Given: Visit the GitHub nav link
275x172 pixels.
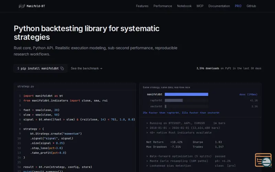Looking at the screenshot, I should [x=251, y=6].
